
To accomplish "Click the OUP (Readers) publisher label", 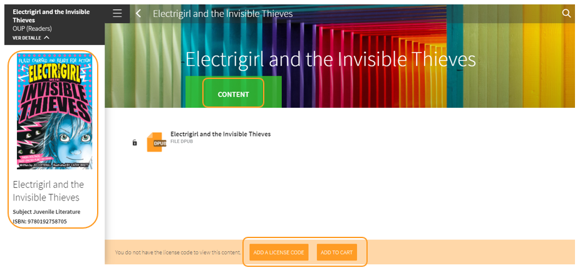I will point(32,29).
